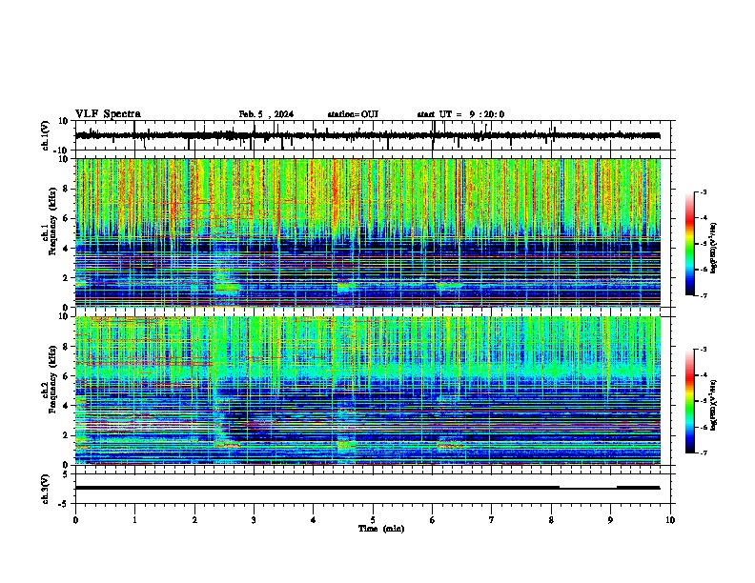Click the log(PSD) label beside the ch.1 color bar
This screenshot has height=583, width=755.
point(714,249)
